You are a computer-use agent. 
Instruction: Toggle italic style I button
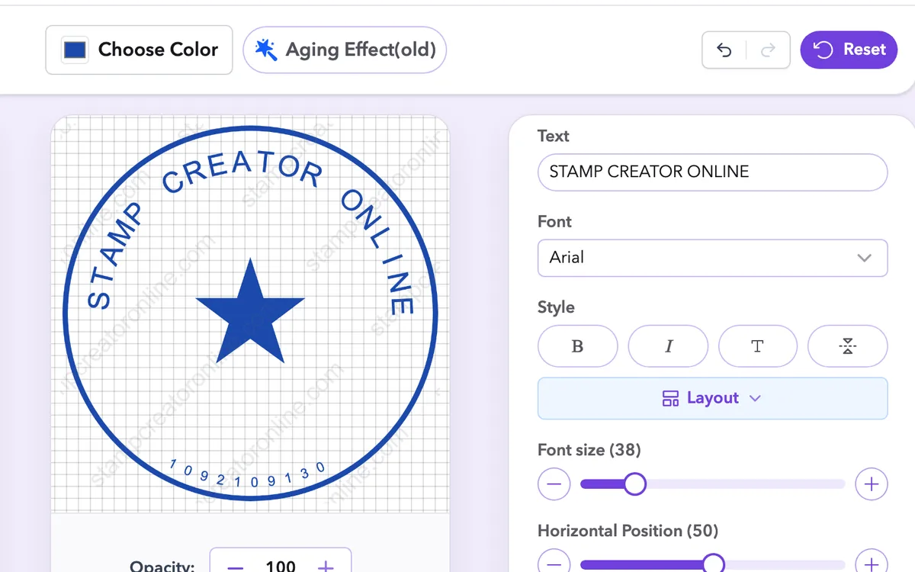668,346
